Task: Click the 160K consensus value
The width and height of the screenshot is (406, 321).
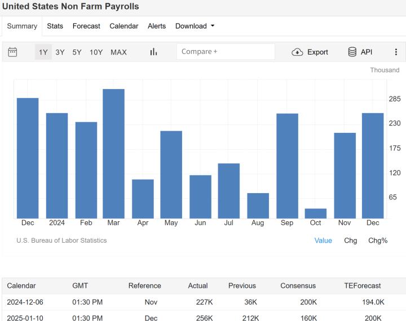Action: tap(308, 318)
